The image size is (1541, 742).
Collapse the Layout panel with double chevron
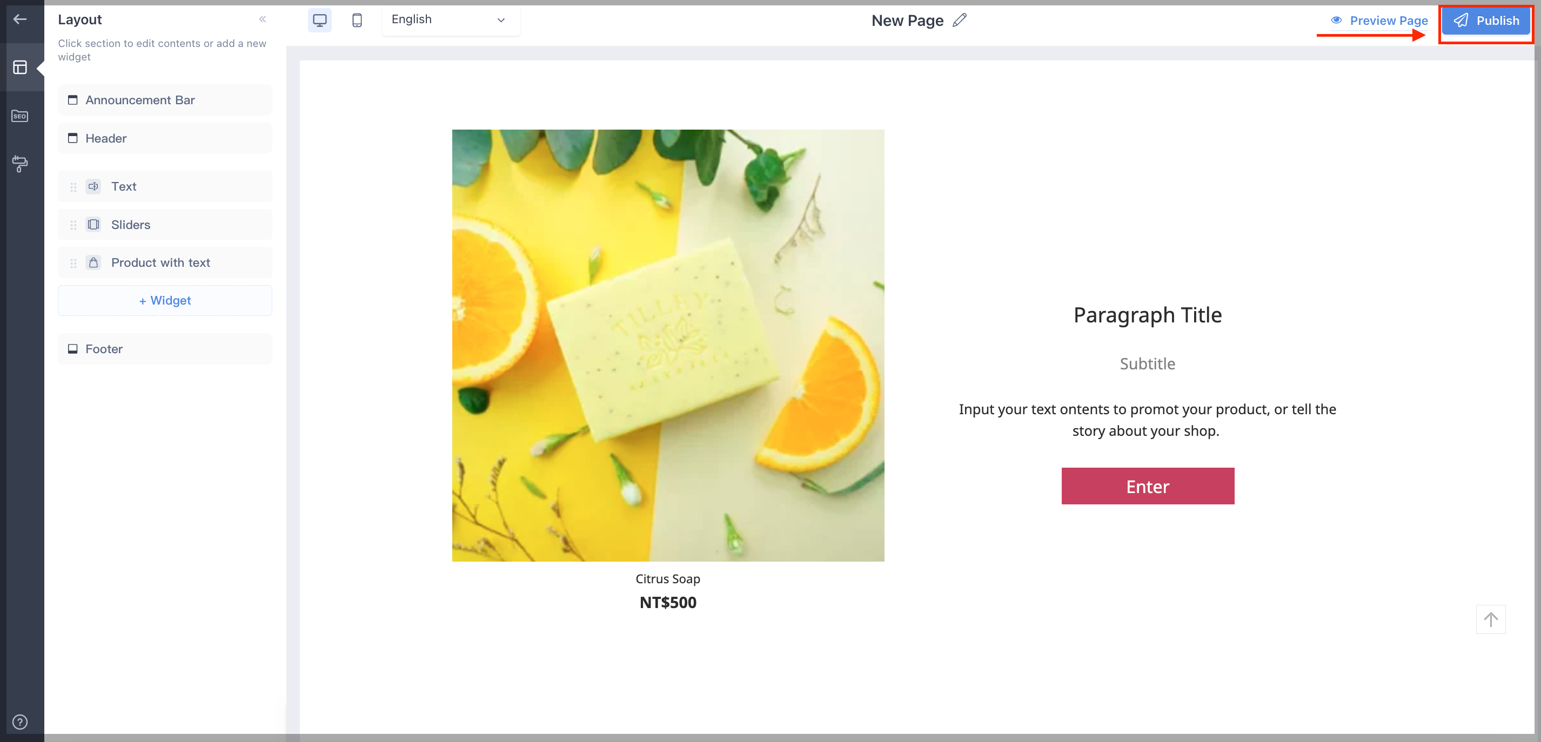click(x=262, y=19)
